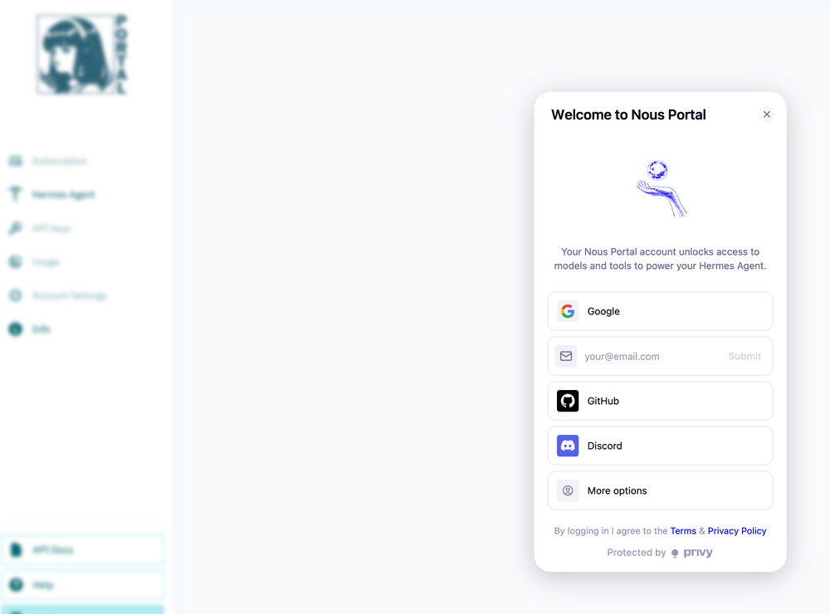Open the API Docs sidebar button
The height and width of the screenshot is (614, 830).
pyautogui.click(x=82, y=550)
